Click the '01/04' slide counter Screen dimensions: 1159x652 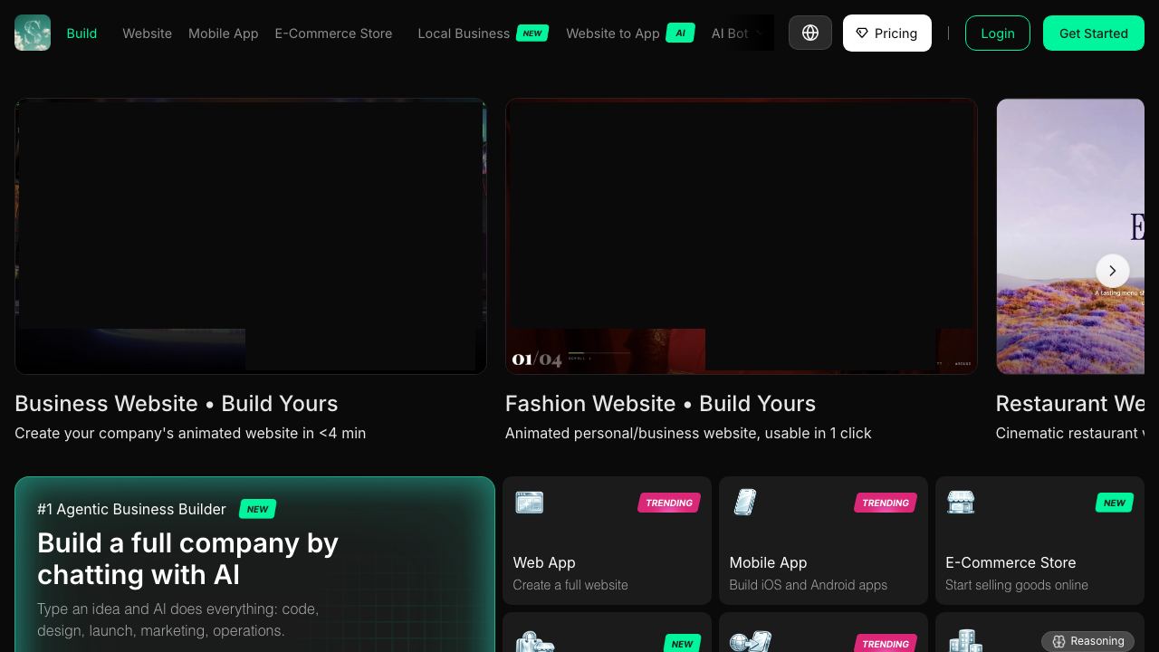(537, 360)
